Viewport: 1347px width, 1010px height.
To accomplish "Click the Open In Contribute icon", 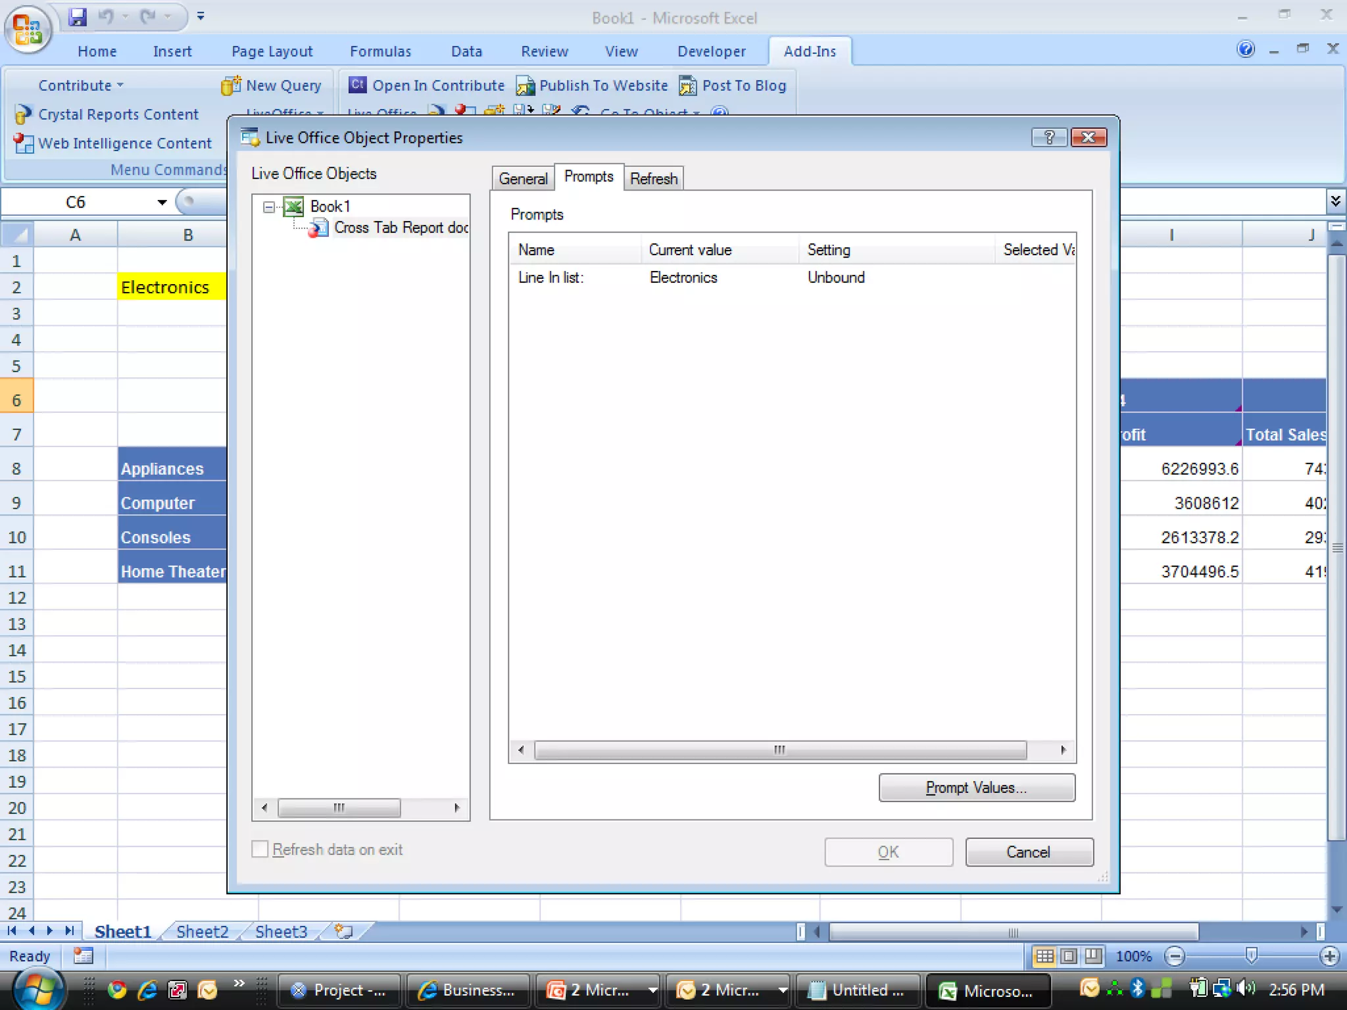I will pos(357,85).
